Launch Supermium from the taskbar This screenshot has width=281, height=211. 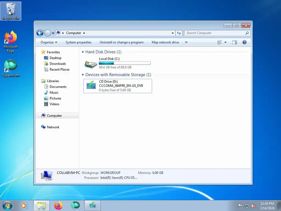coord(75,206)
